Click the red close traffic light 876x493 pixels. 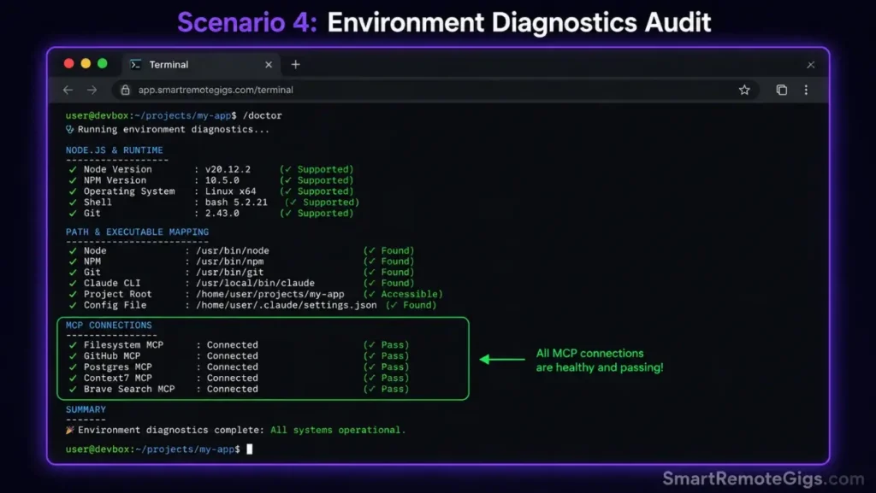(x=68, y=63)
